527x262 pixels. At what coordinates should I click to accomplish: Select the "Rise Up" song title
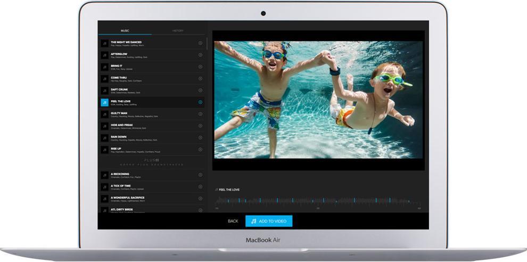tap(116, 149)
